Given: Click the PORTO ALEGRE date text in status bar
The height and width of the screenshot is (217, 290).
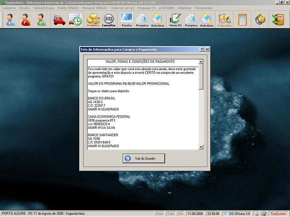Looking at the screenshot, I should (x=43, y=214).
